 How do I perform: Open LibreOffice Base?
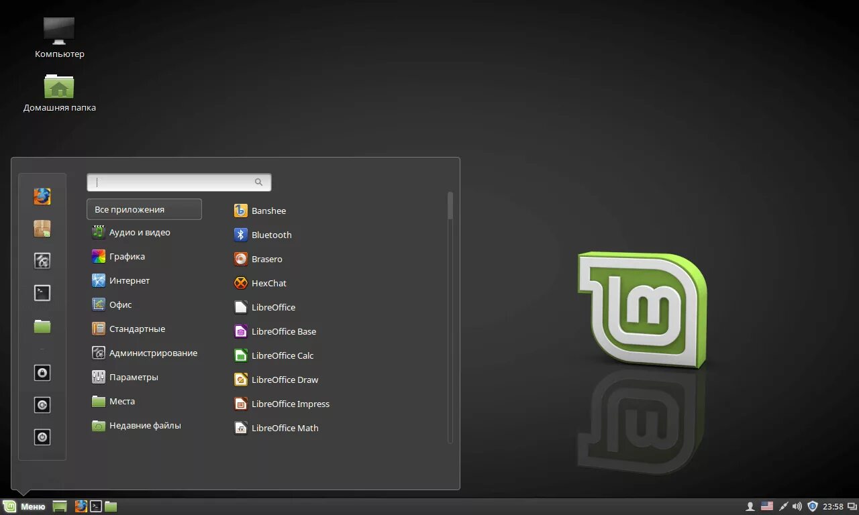point(274,331)
